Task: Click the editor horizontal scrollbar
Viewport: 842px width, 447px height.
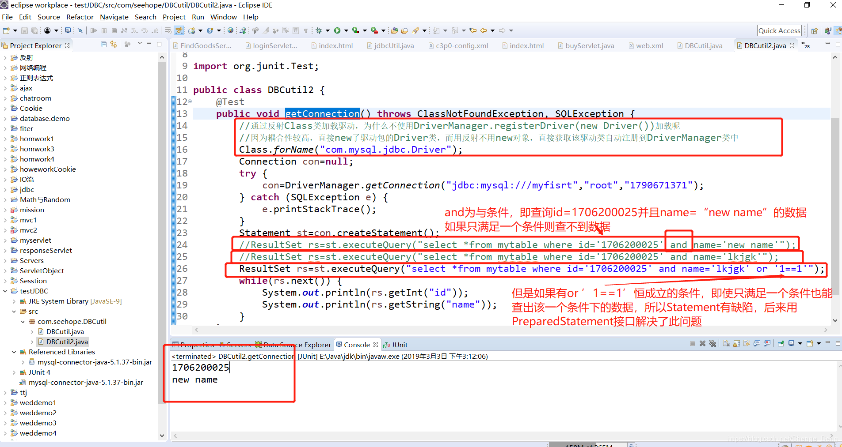Action: pyautogui.click(x=511, y=330)
